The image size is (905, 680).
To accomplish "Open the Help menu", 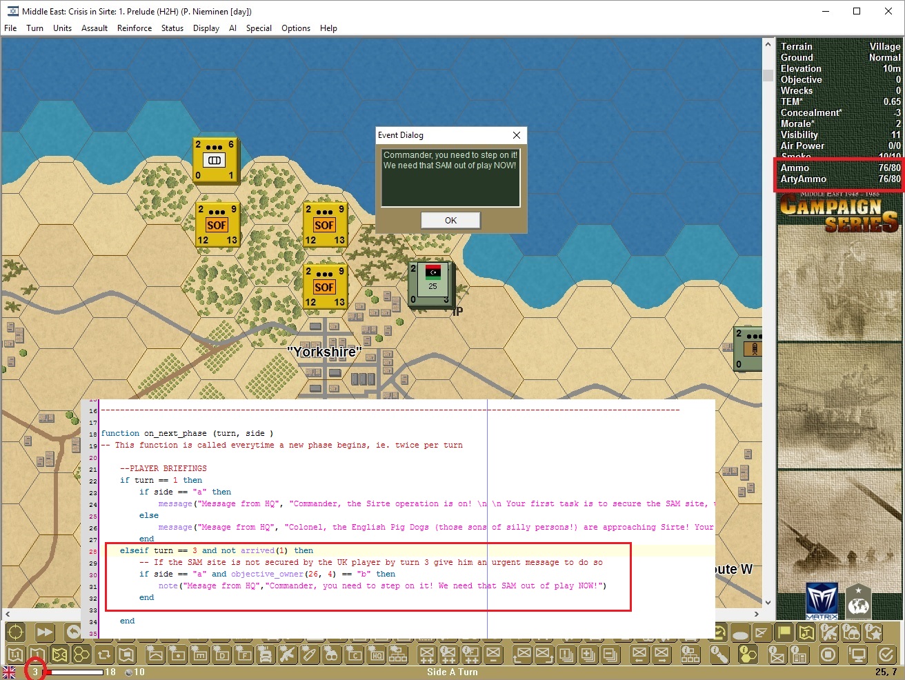I will pos(328,28).
